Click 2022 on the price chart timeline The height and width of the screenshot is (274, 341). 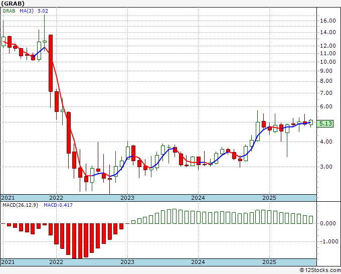click(56, 198)
